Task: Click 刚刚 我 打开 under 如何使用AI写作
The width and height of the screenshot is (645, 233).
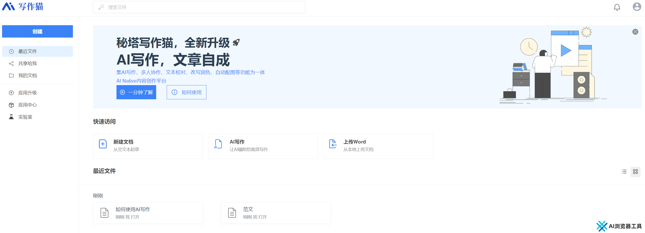Action: [128, 217]
